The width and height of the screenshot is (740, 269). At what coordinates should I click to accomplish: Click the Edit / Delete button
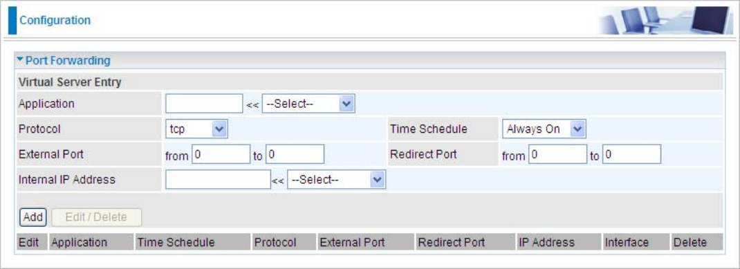point(96,217)
